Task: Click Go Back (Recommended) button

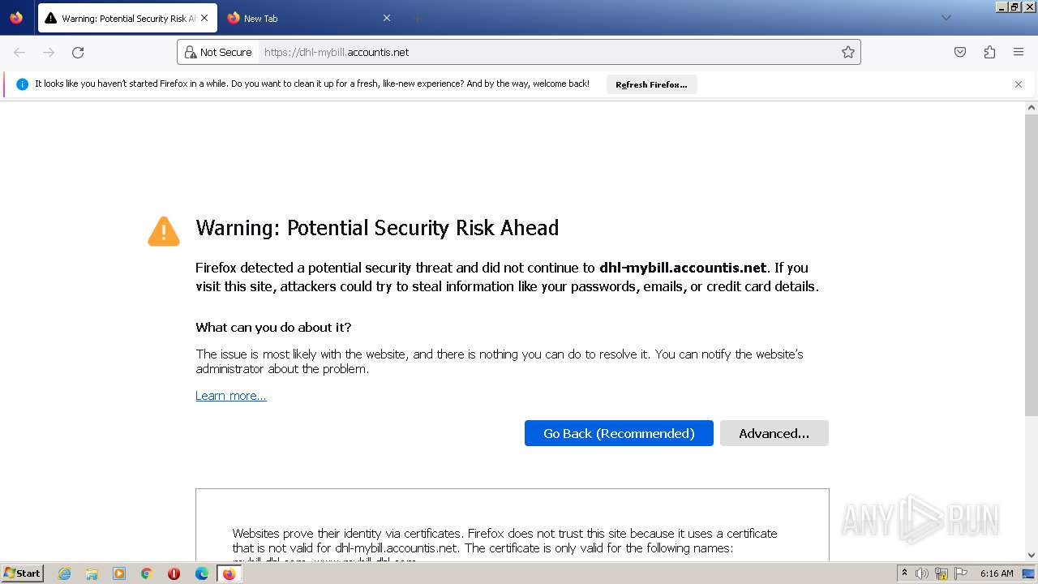Action: click(x=619, y=433)
